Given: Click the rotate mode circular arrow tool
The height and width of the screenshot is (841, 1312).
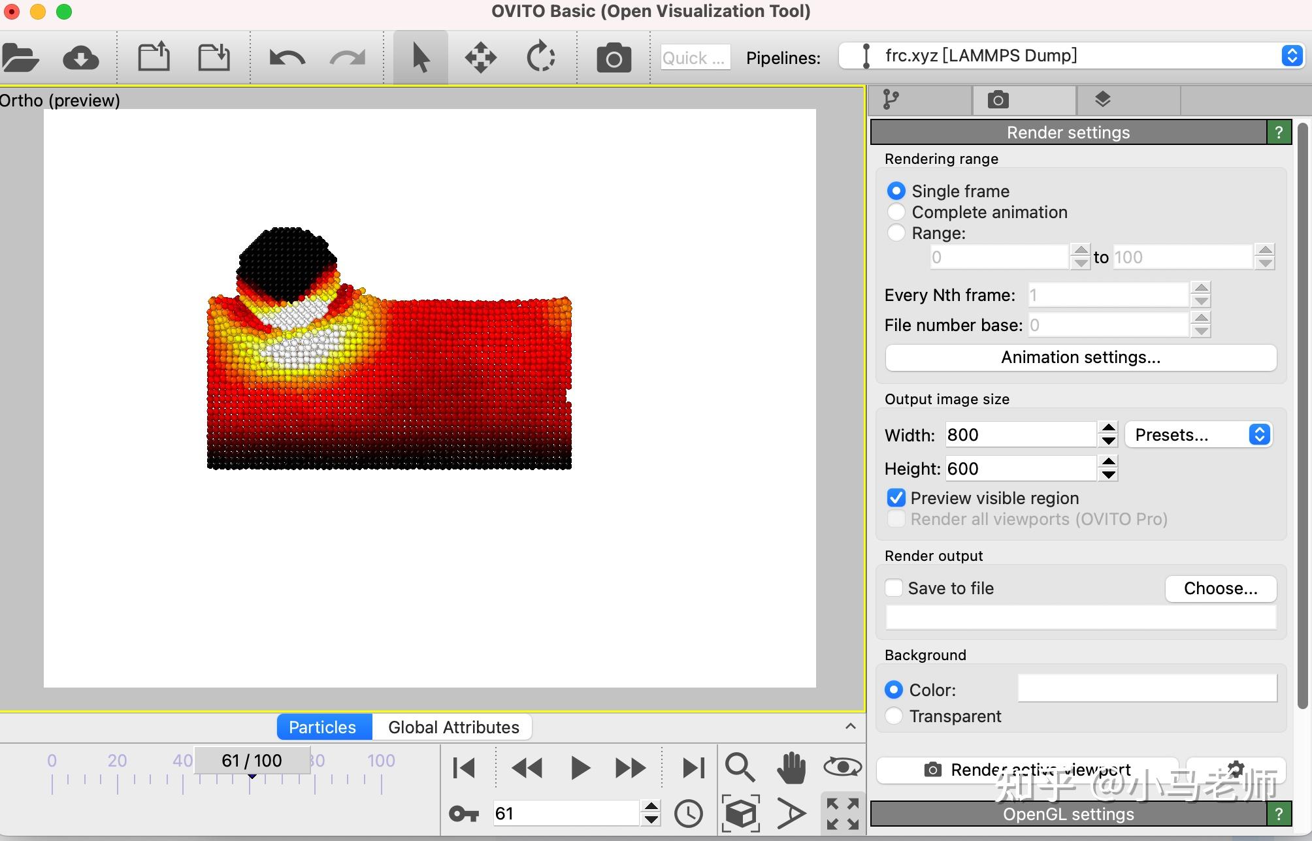Looking at the screenshot, I should (x=540, y=57).
